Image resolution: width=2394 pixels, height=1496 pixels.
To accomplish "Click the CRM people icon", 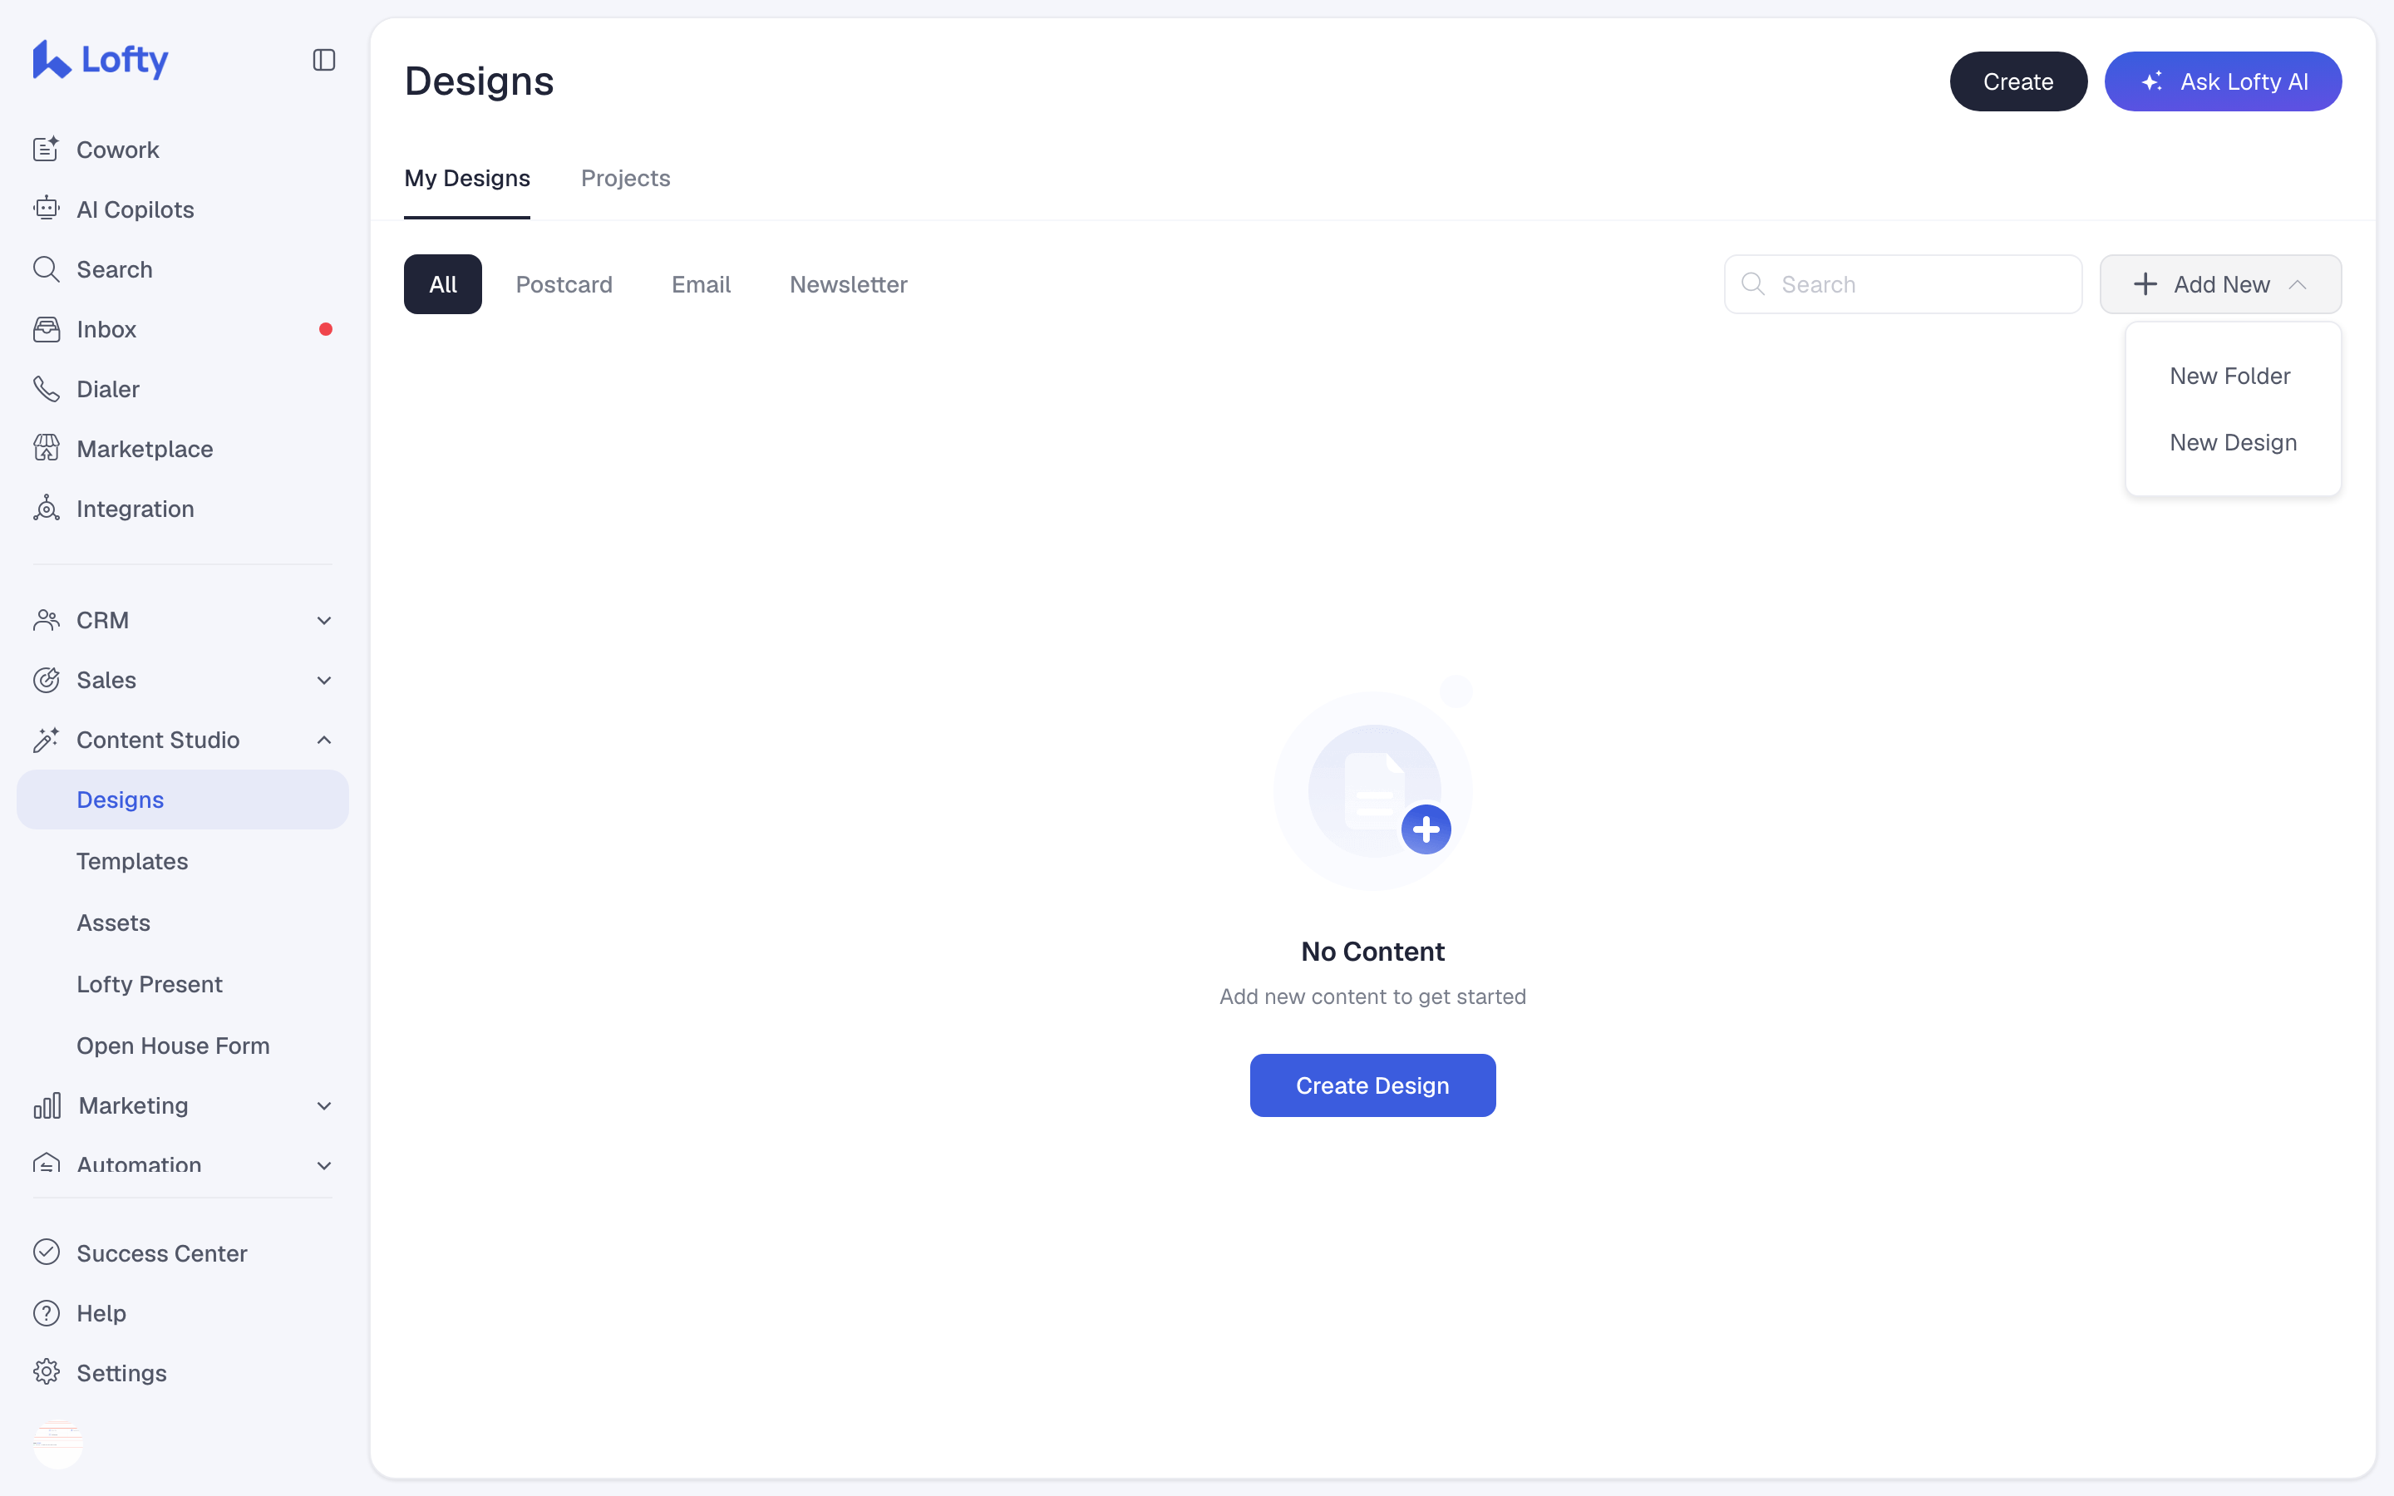I will (x=47, y=620).
